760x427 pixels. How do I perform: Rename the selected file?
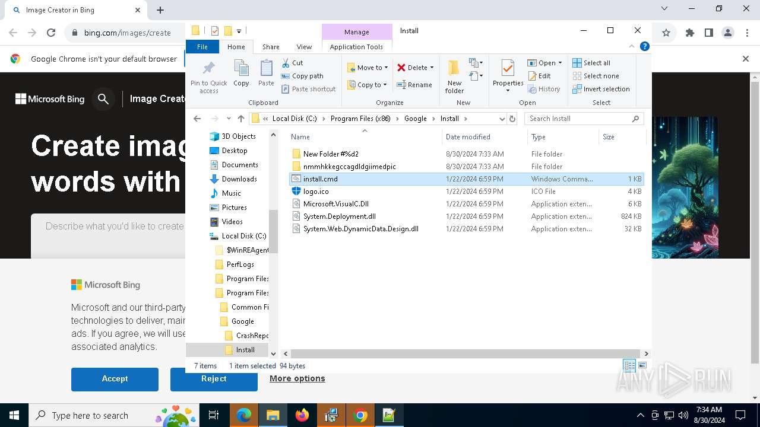(414, 85)
